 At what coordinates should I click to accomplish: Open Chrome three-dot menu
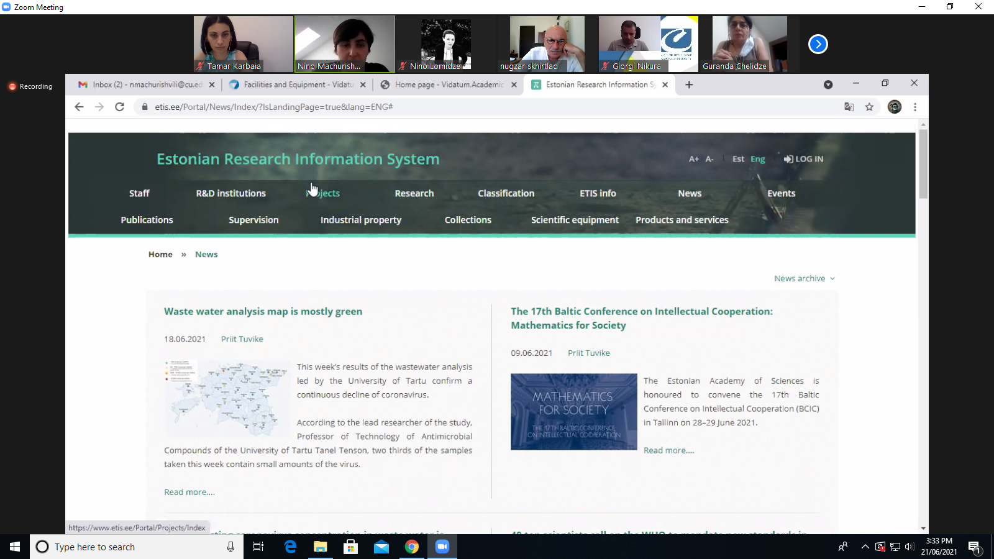[915, 107]
